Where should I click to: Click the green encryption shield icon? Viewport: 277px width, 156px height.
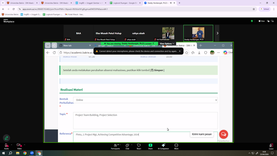(252, 21)
